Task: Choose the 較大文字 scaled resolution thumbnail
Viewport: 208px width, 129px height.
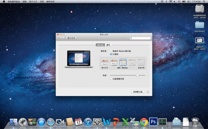Action: tap(105, 62)
